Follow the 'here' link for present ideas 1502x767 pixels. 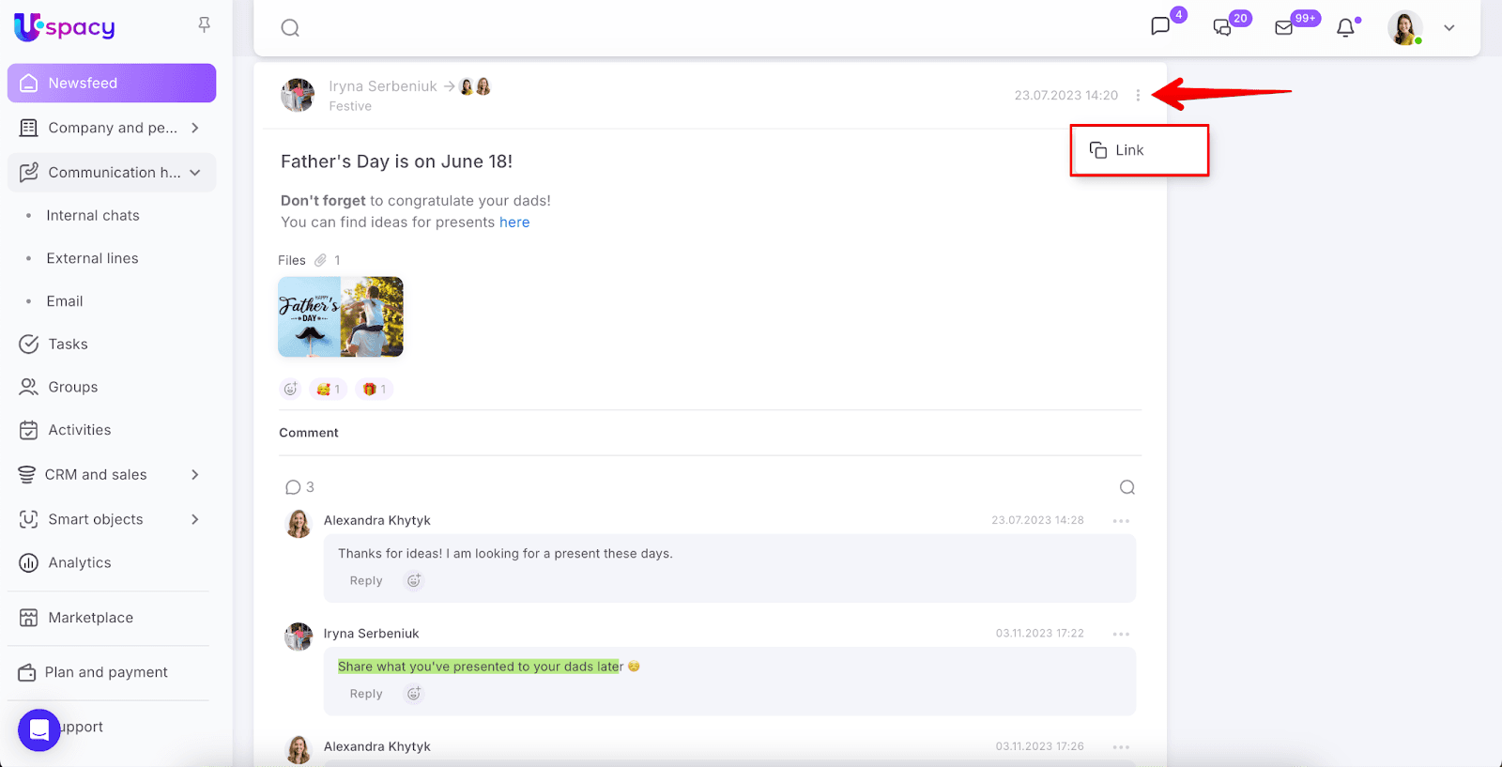[x=514, y=222]
